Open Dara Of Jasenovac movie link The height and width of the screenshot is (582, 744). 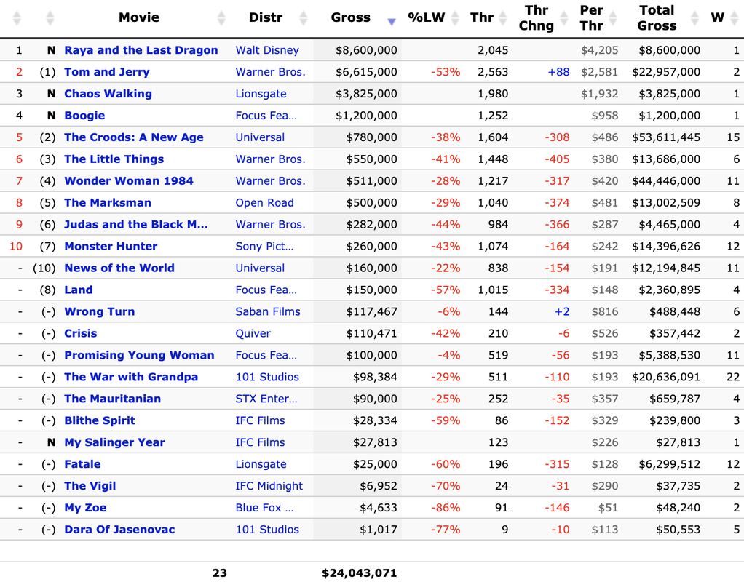[119, 530]
